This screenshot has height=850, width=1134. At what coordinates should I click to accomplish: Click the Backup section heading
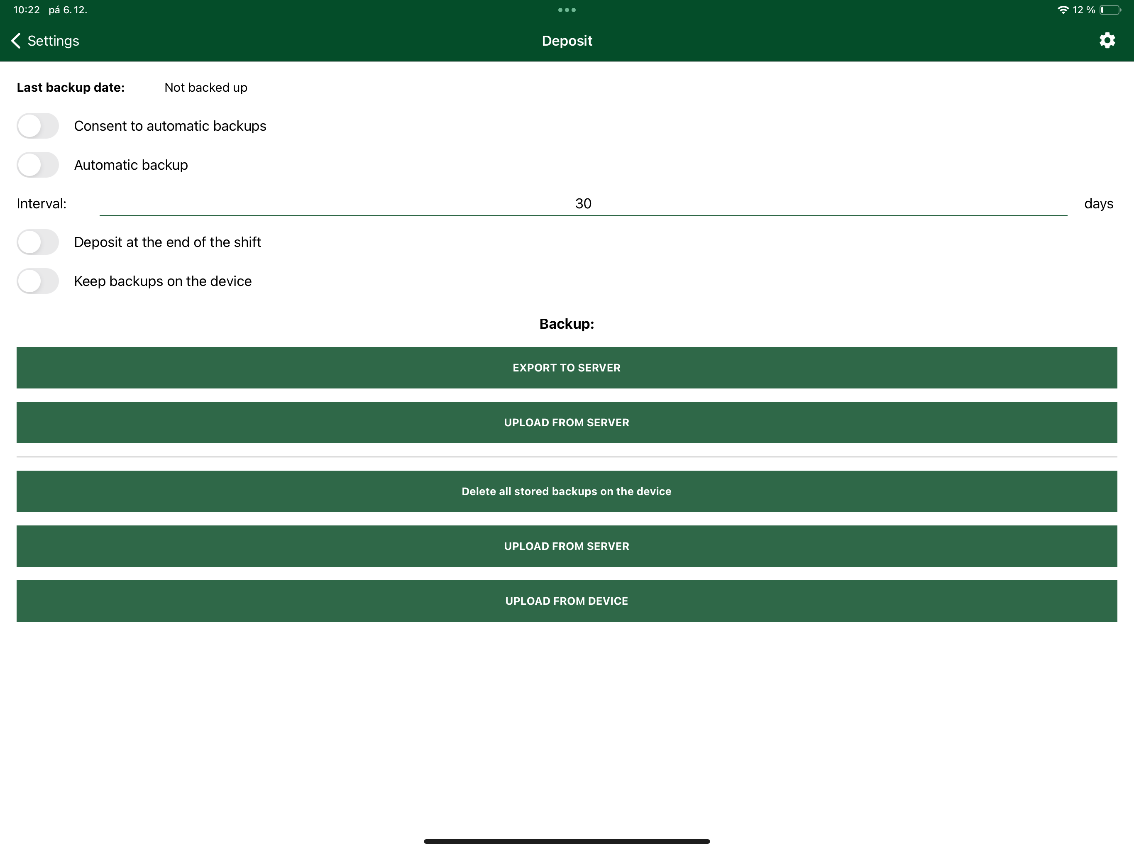tap(566, 324)
